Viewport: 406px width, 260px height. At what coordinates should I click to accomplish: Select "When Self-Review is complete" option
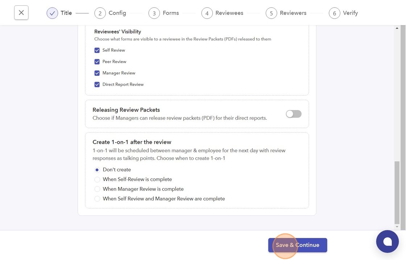coord(97,179)
